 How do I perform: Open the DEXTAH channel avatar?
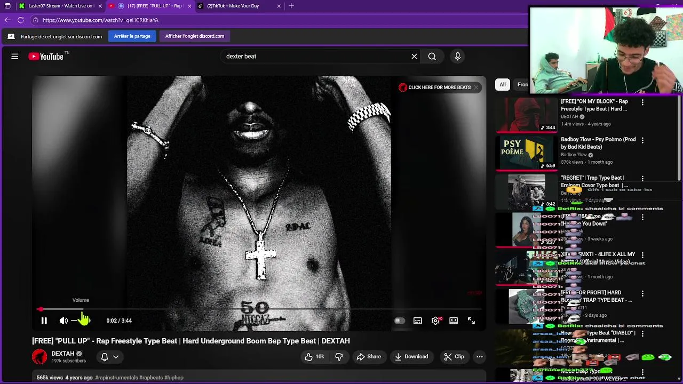(39, 357)
